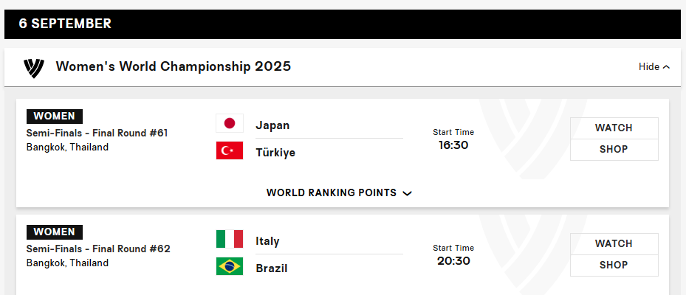Watch the Italy vs Brazil match
This screenshot has height=295, width=686.
(614, 243)
